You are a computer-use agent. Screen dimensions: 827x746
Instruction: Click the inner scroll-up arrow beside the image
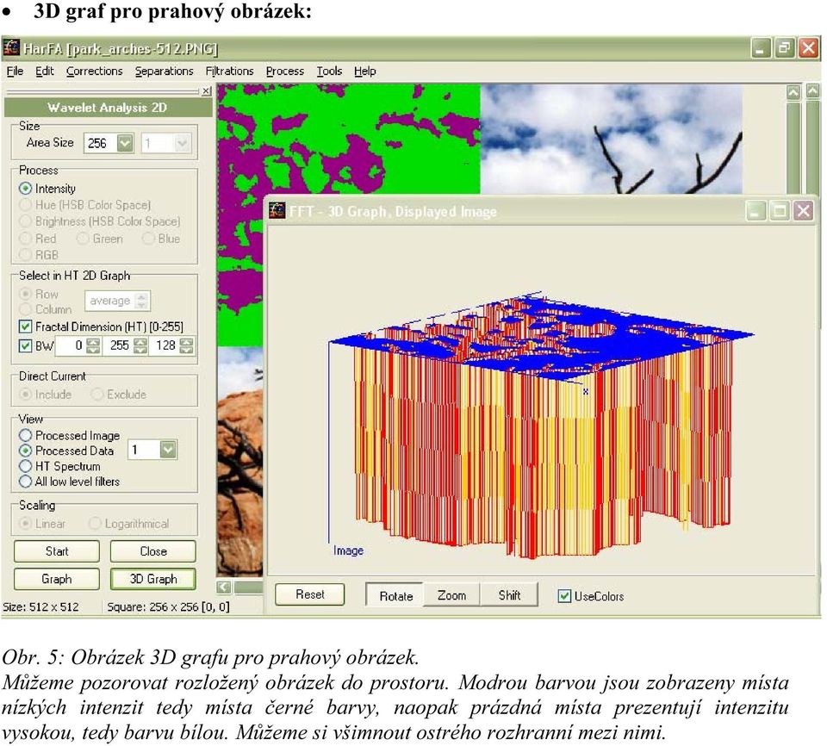click(793, 93)
